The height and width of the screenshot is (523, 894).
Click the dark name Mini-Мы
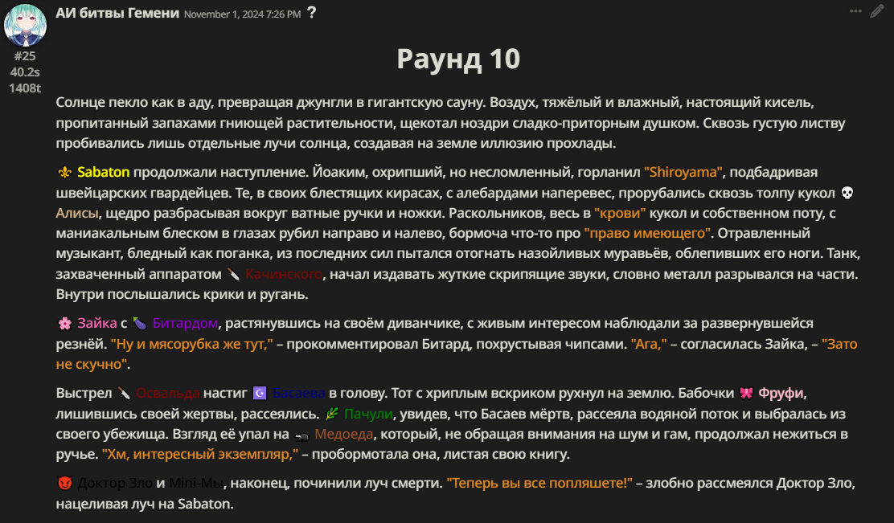tap(196, 483)
